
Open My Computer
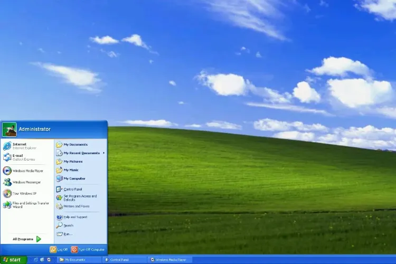pyautogui.click(x=74, y=178)
